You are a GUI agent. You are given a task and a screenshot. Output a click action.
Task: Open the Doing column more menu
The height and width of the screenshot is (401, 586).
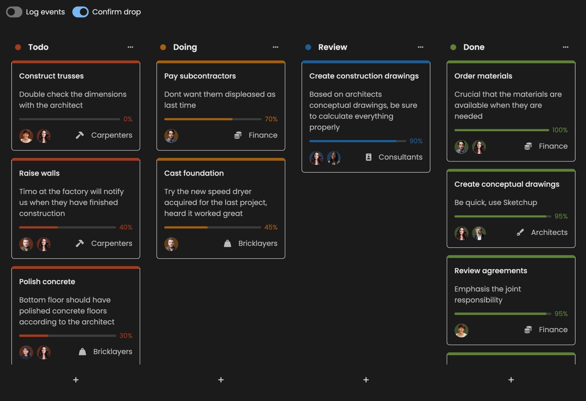click(x=276, y=47)
